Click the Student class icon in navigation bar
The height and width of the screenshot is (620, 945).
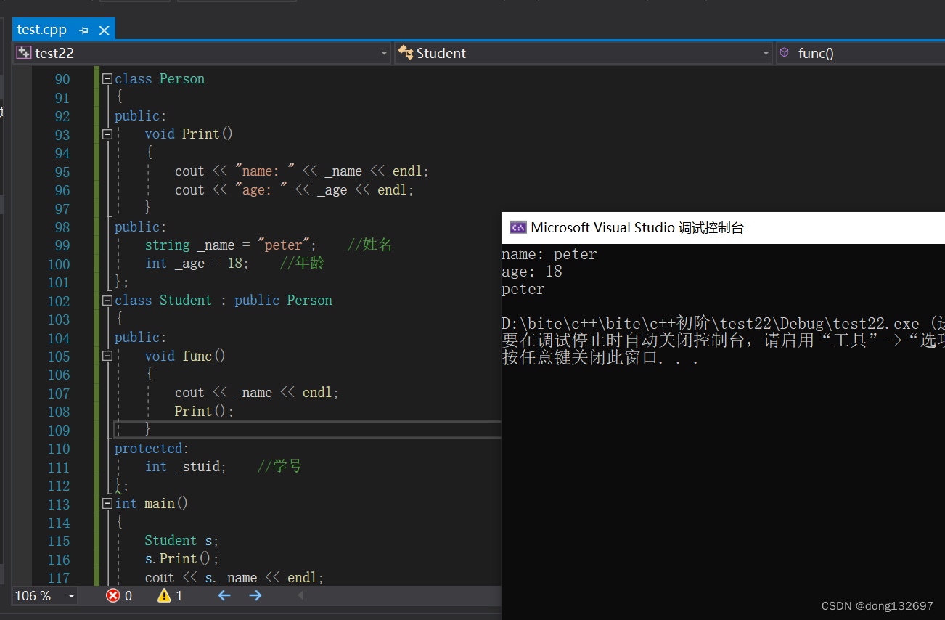406,53
